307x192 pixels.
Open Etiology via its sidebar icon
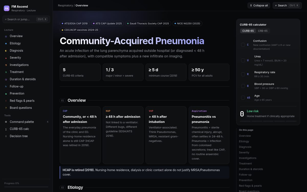click(x=6, y=44)
